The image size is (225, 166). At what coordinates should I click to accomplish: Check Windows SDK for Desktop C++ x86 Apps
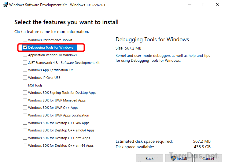pos(25,123)
